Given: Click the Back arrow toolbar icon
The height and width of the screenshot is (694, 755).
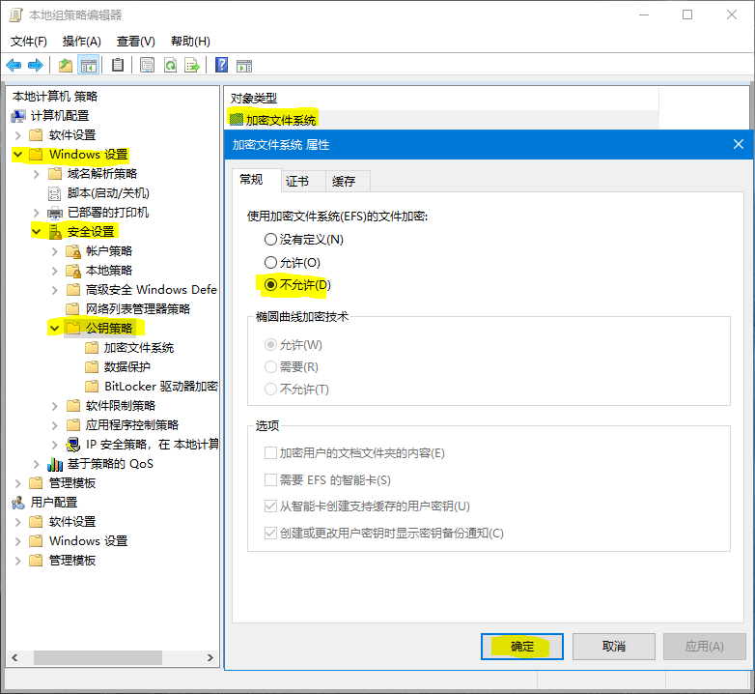Looking at the screenshot, I should [14, 66].
